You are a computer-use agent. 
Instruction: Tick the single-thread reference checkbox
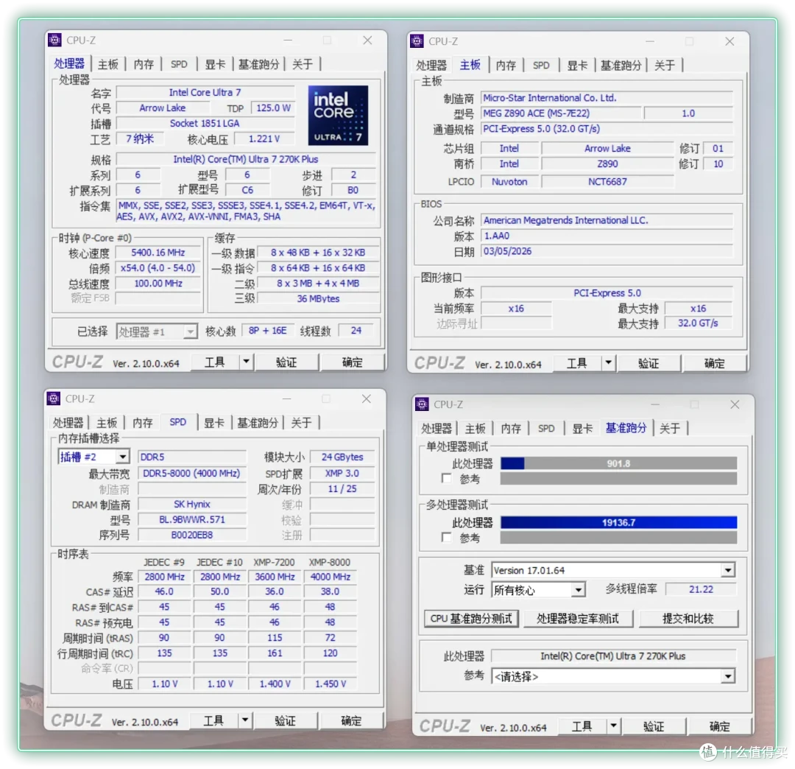[446, 478]
